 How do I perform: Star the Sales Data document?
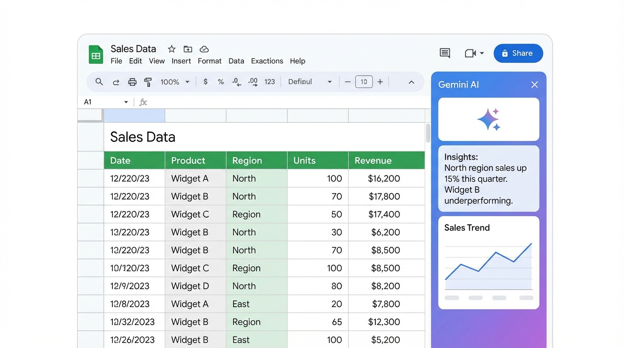click(x=171, y=49)
